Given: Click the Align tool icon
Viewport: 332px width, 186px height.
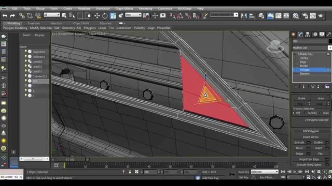Looking at the screenshot, I should [x=252, y=16].
